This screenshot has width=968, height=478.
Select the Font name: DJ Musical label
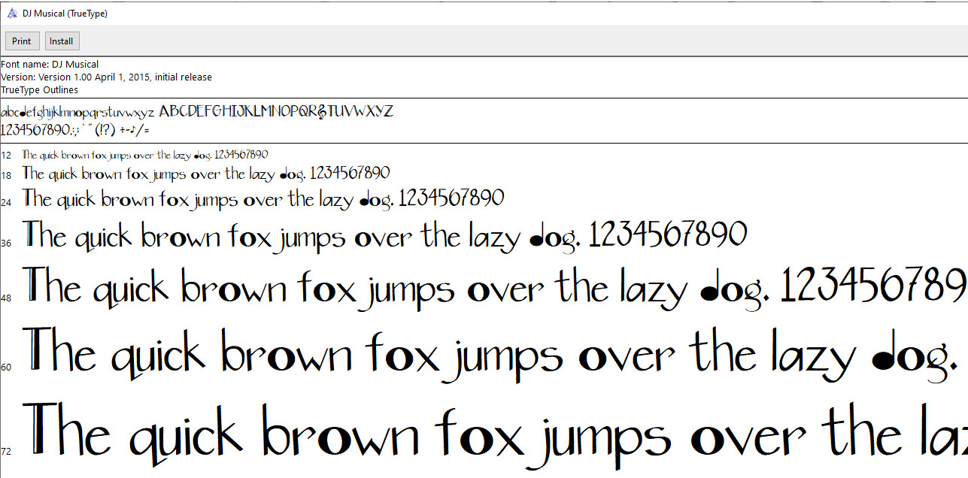pos(50,64)
